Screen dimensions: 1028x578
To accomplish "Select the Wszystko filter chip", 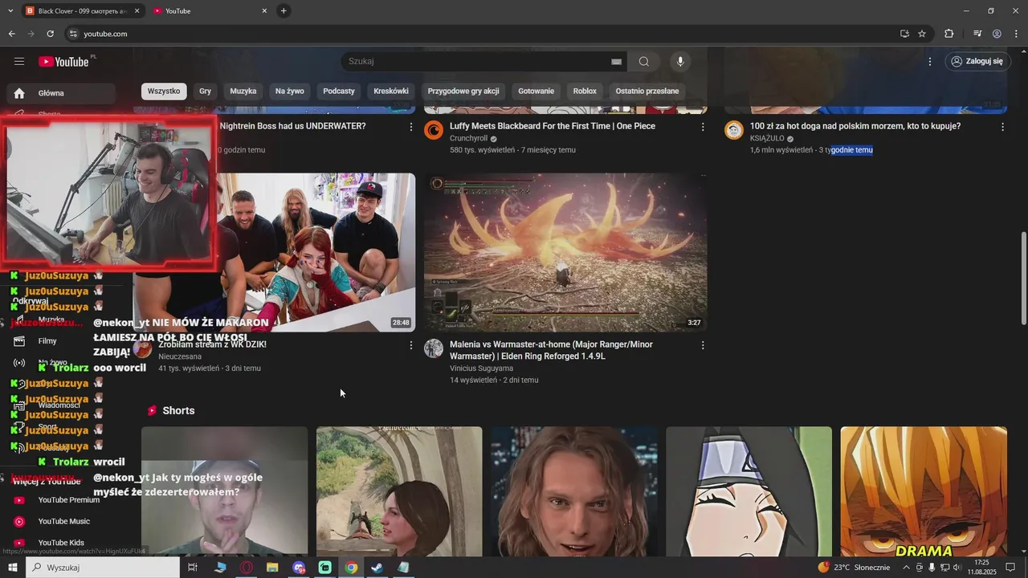I will click(x=164, y=92).
